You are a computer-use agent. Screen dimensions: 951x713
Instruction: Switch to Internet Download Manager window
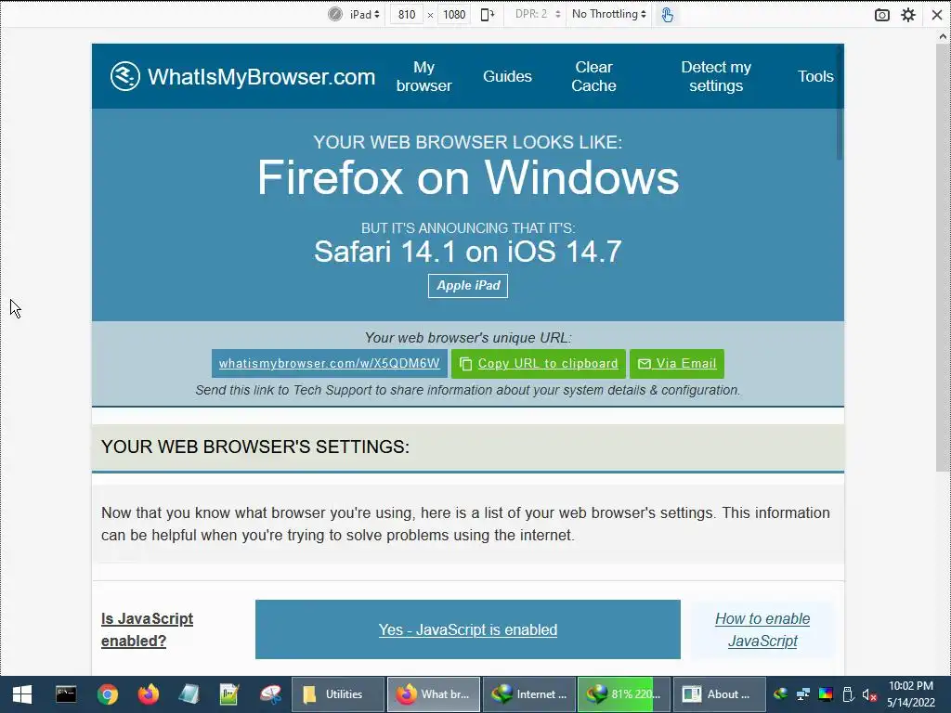528,694
